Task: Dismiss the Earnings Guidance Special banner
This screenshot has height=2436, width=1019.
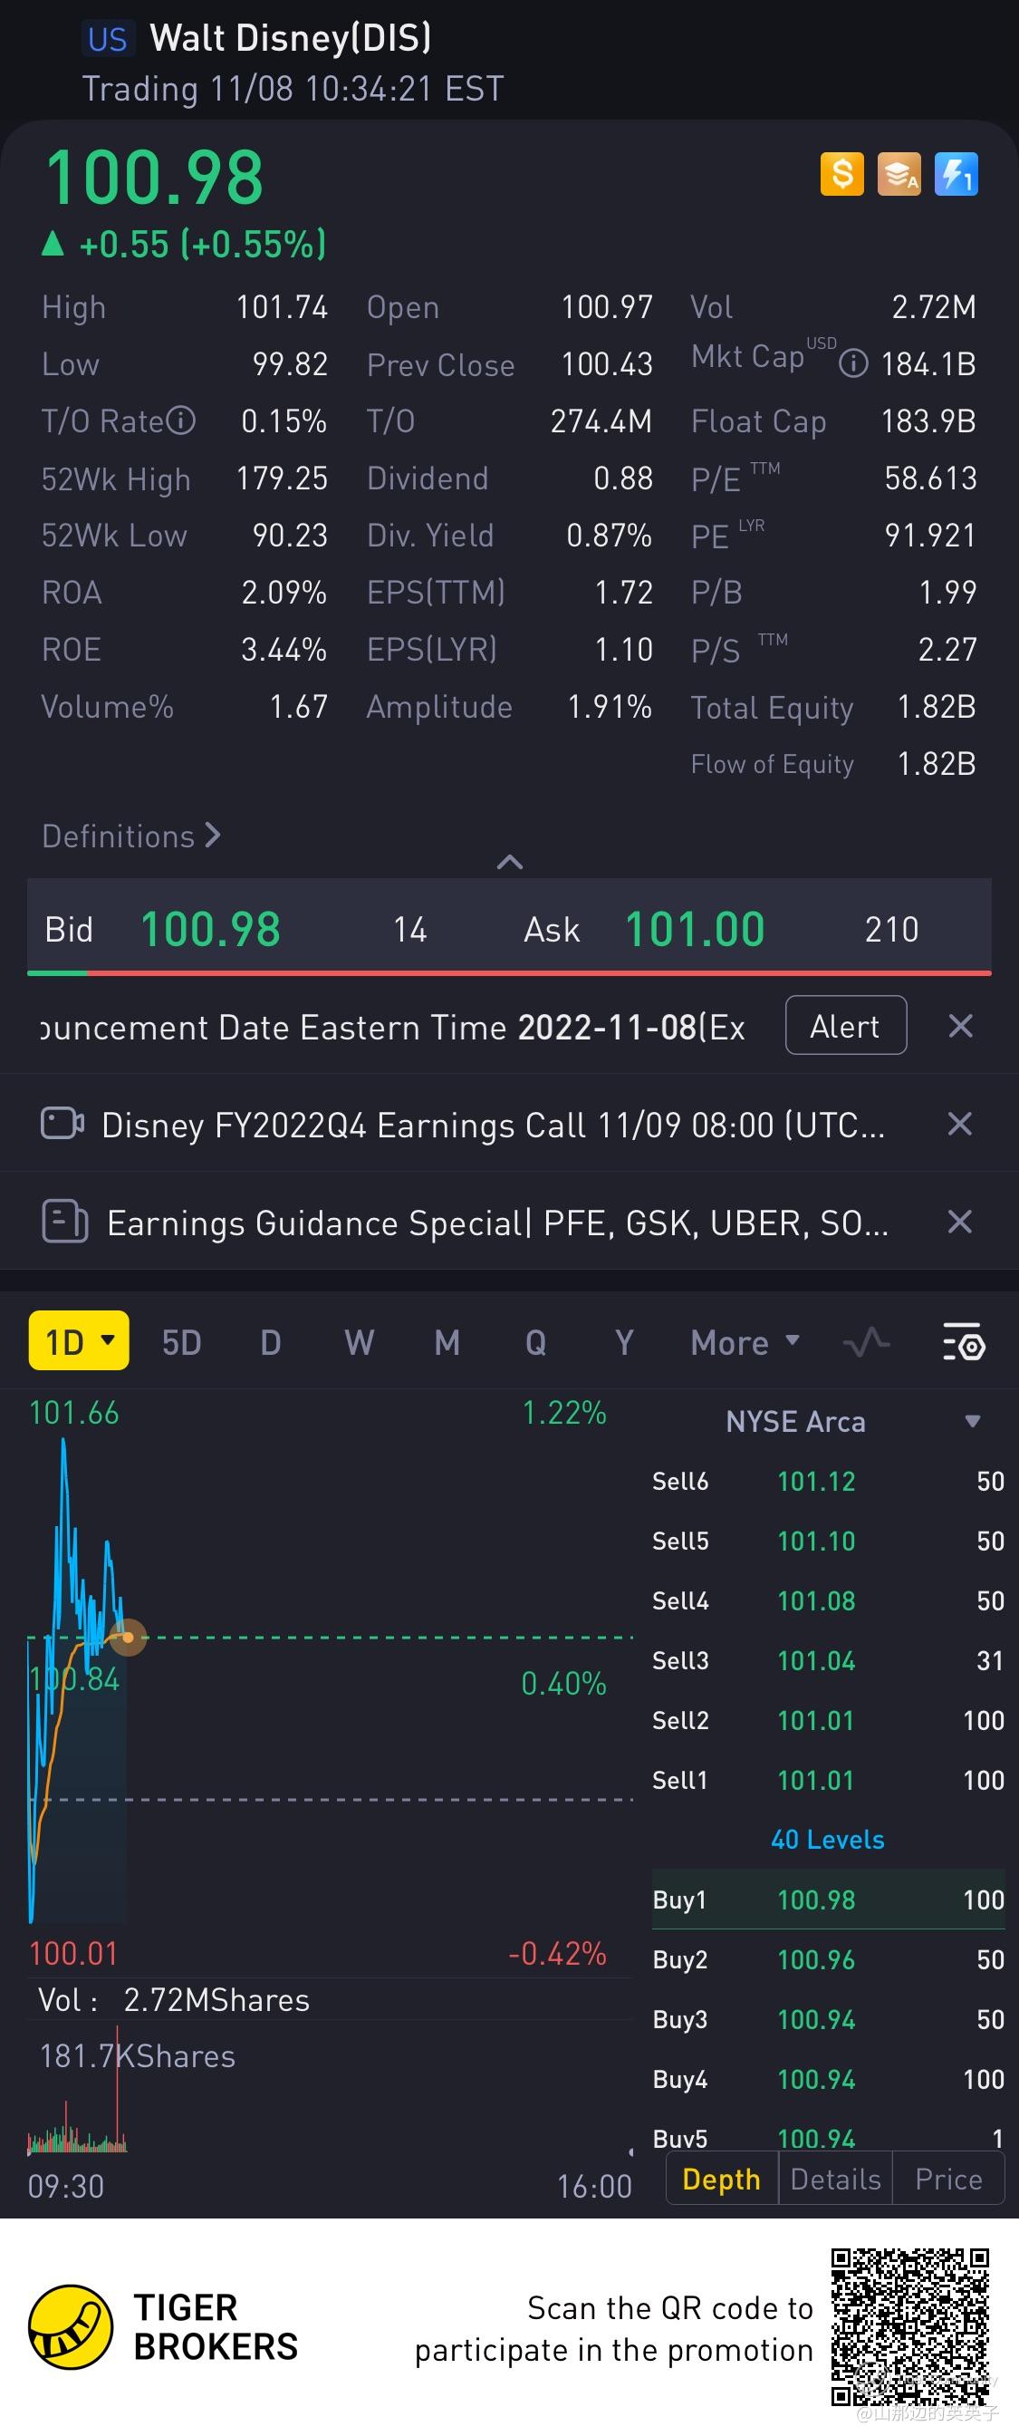Action: (959, 1222)
